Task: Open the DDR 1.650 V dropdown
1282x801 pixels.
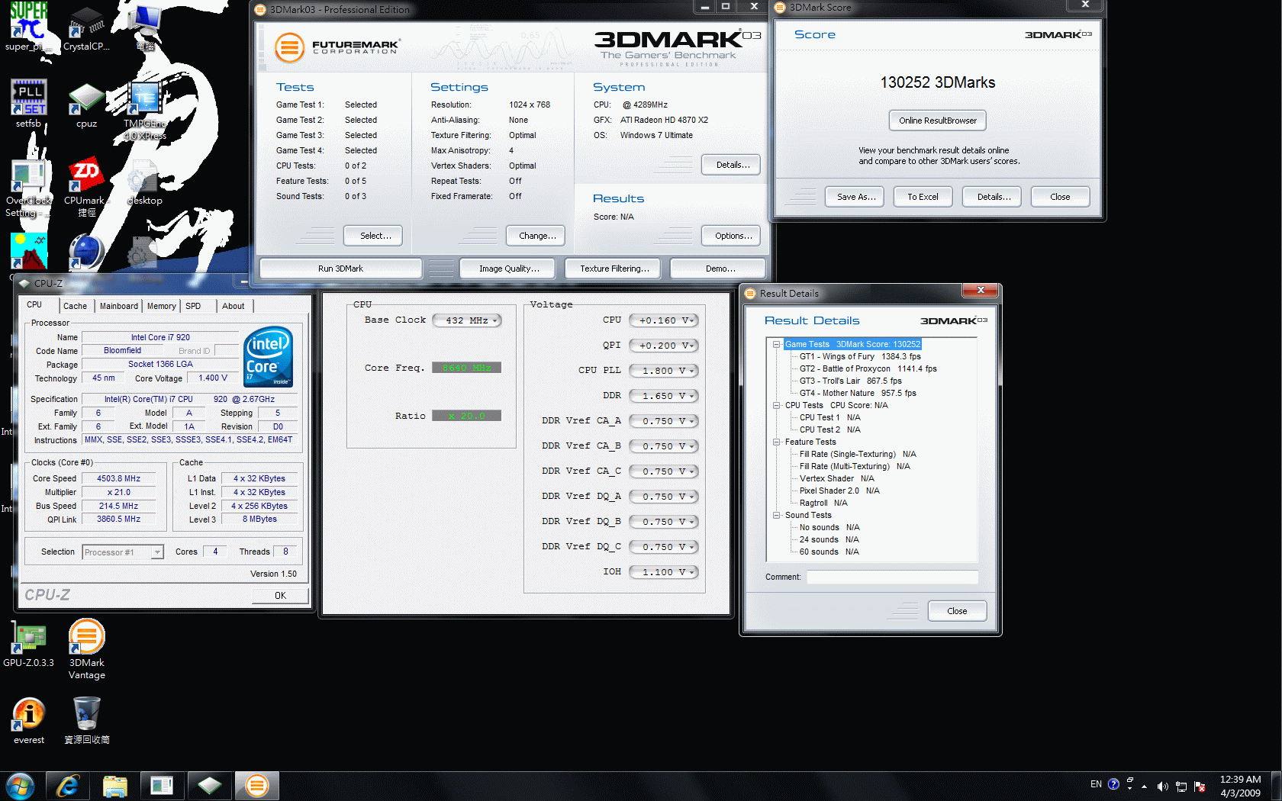Action: click(663, 396)
